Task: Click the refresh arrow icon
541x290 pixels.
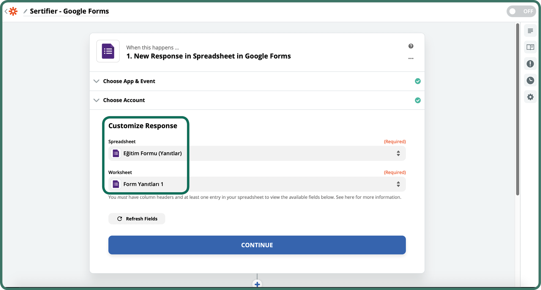Action: [120, 219]
